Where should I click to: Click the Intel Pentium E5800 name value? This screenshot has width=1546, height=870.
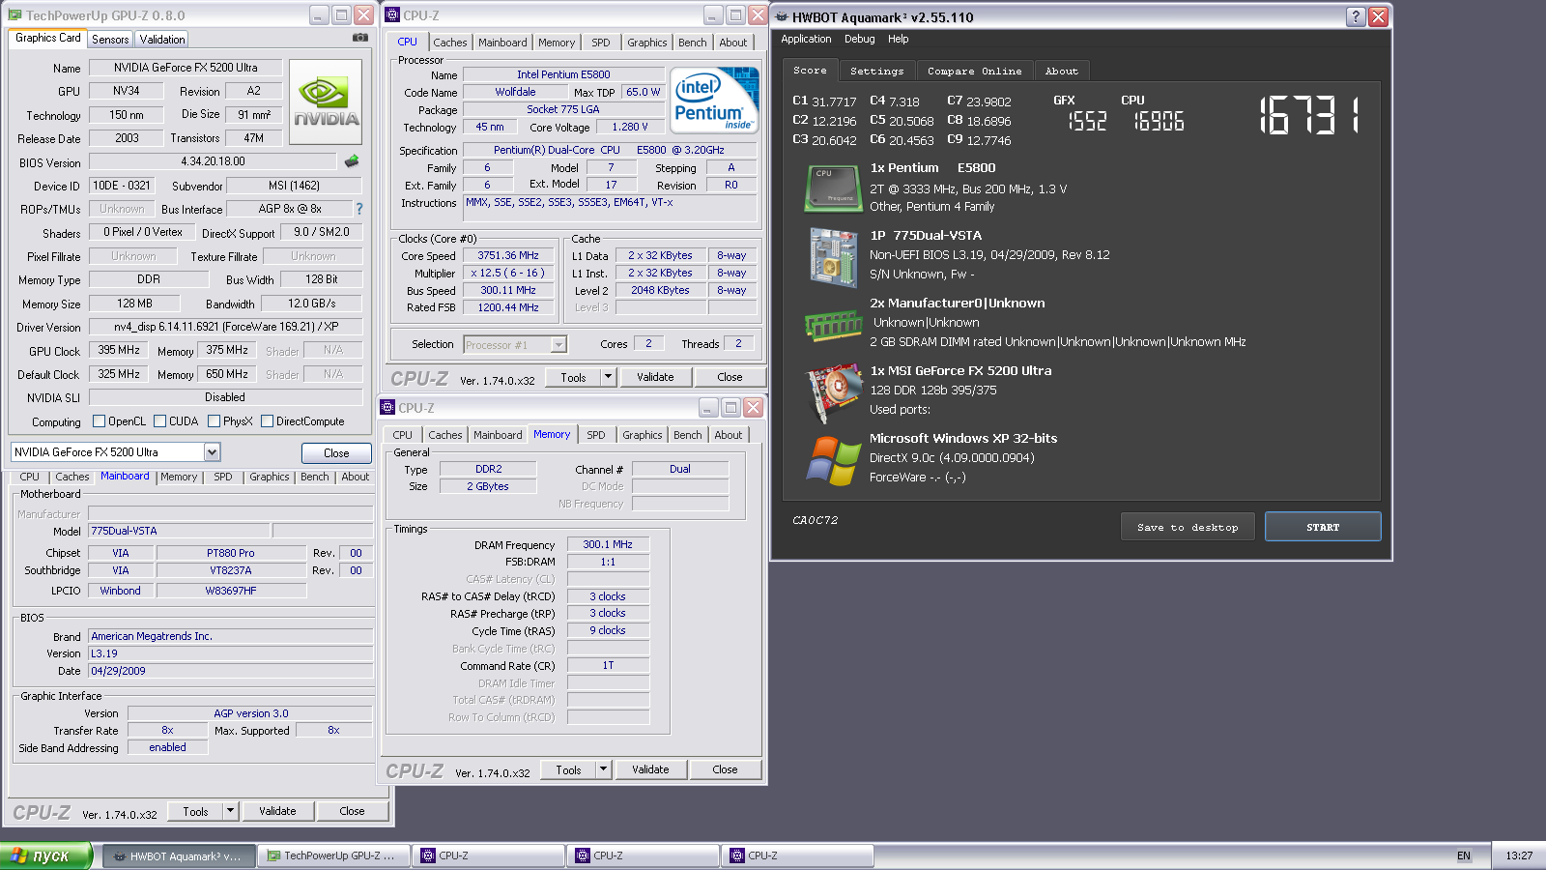563,74
